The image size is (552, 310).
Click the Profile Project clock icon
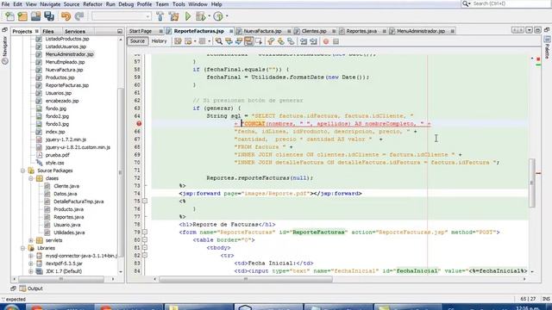point(218,16)
